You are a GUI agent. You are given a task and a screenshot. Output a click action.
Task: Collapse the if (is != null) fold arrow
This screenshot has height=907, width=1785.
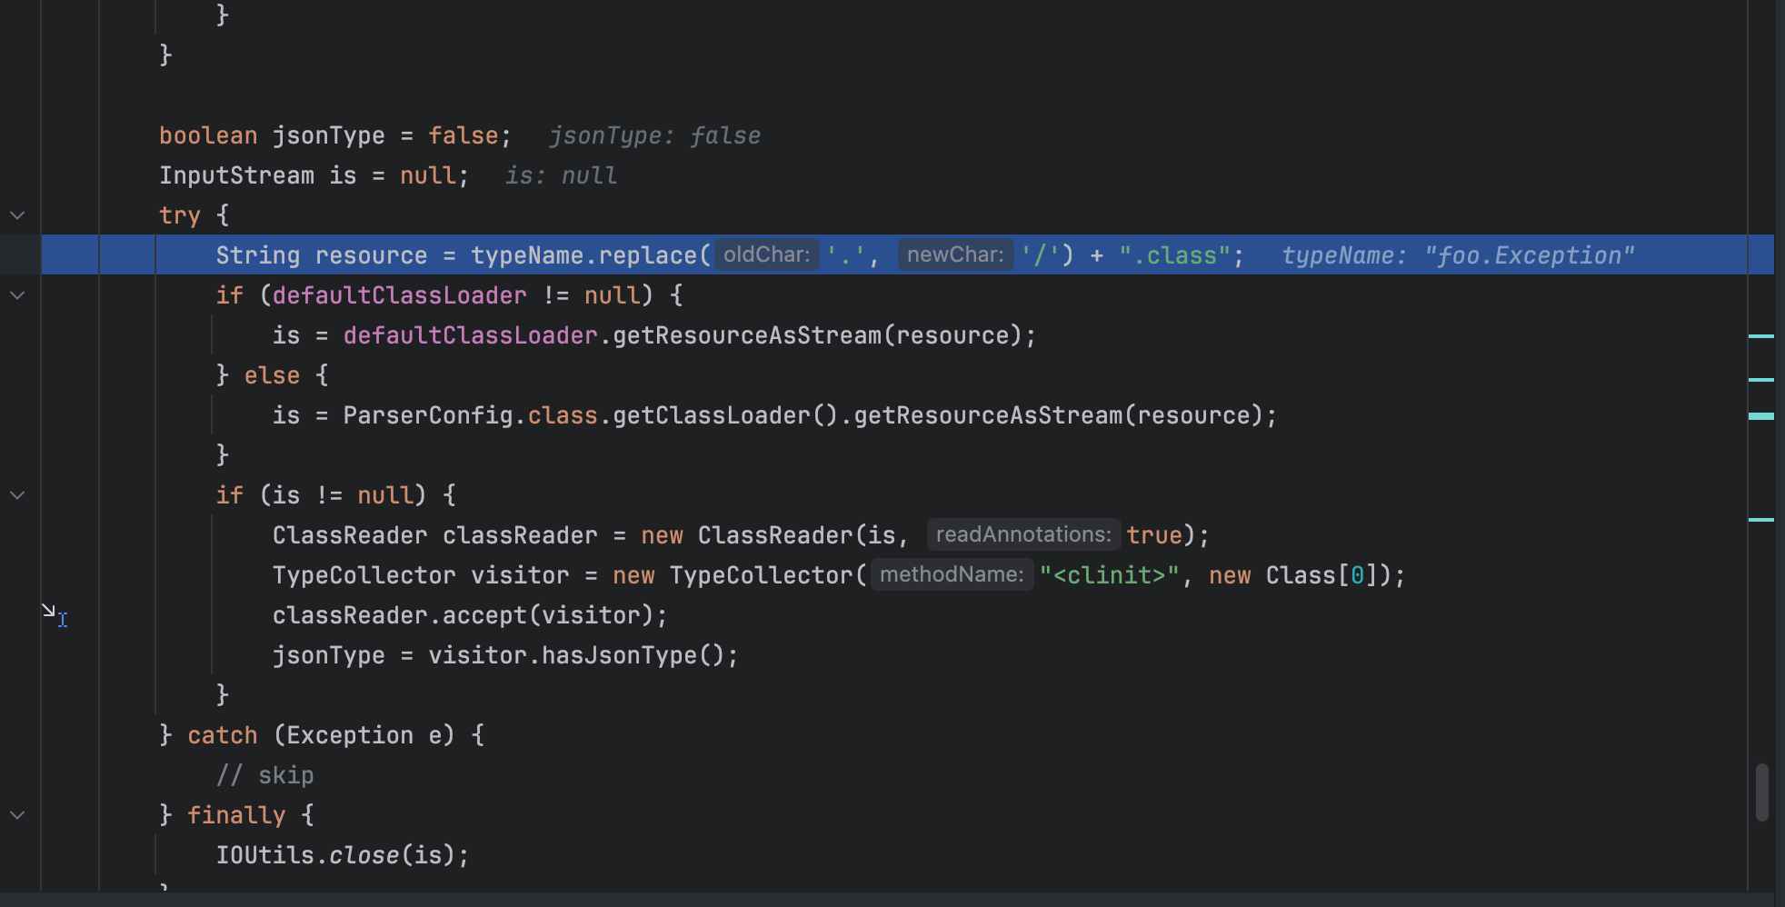point(17,495)
